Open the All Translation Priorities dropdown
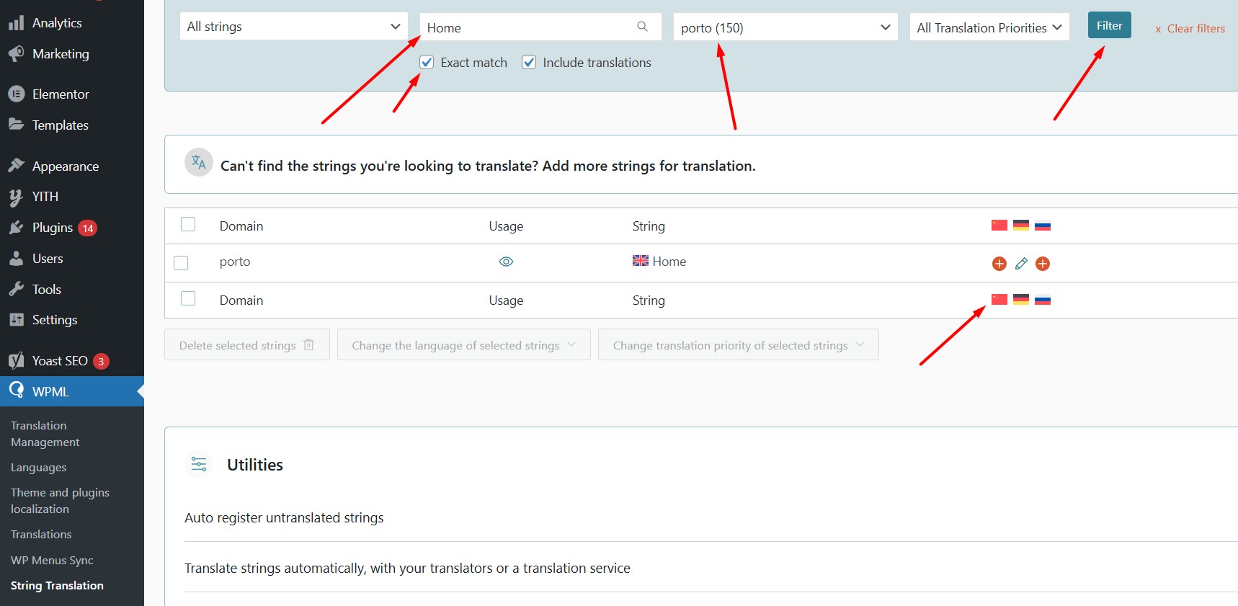Viewport: 1238px width, 606px height. pyautogui.click(x=989, y=27)
